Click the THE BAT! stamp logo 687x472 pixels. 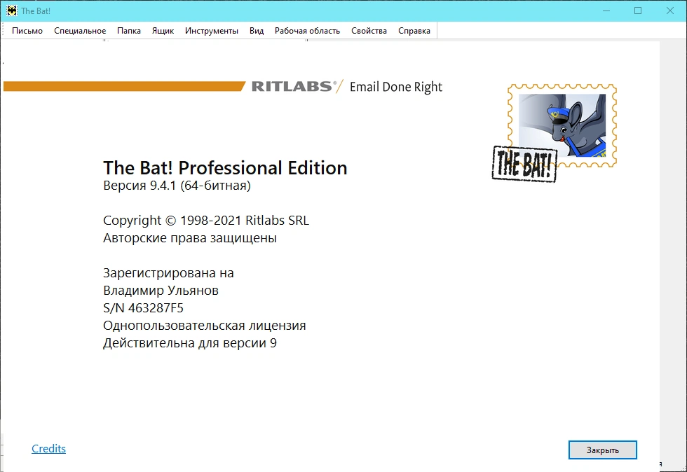(524, 164)
